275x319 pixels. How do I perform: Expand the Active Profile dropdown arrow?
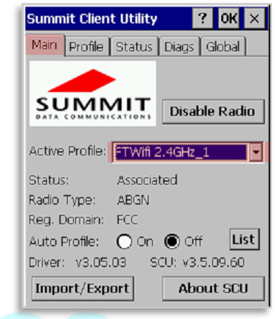click(256, 152)
